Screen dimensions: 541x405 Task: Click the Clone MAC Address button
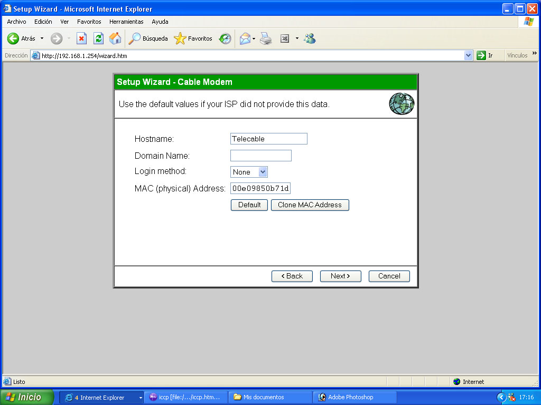310,205
